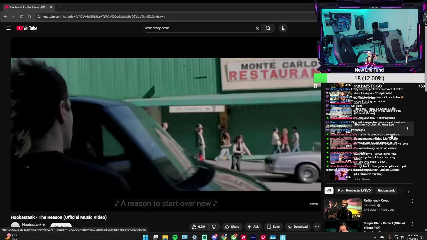The height and width of the screenshot is (240, 427).
Task: Open Spotify from the taskbar
Action: pos(175,237)
